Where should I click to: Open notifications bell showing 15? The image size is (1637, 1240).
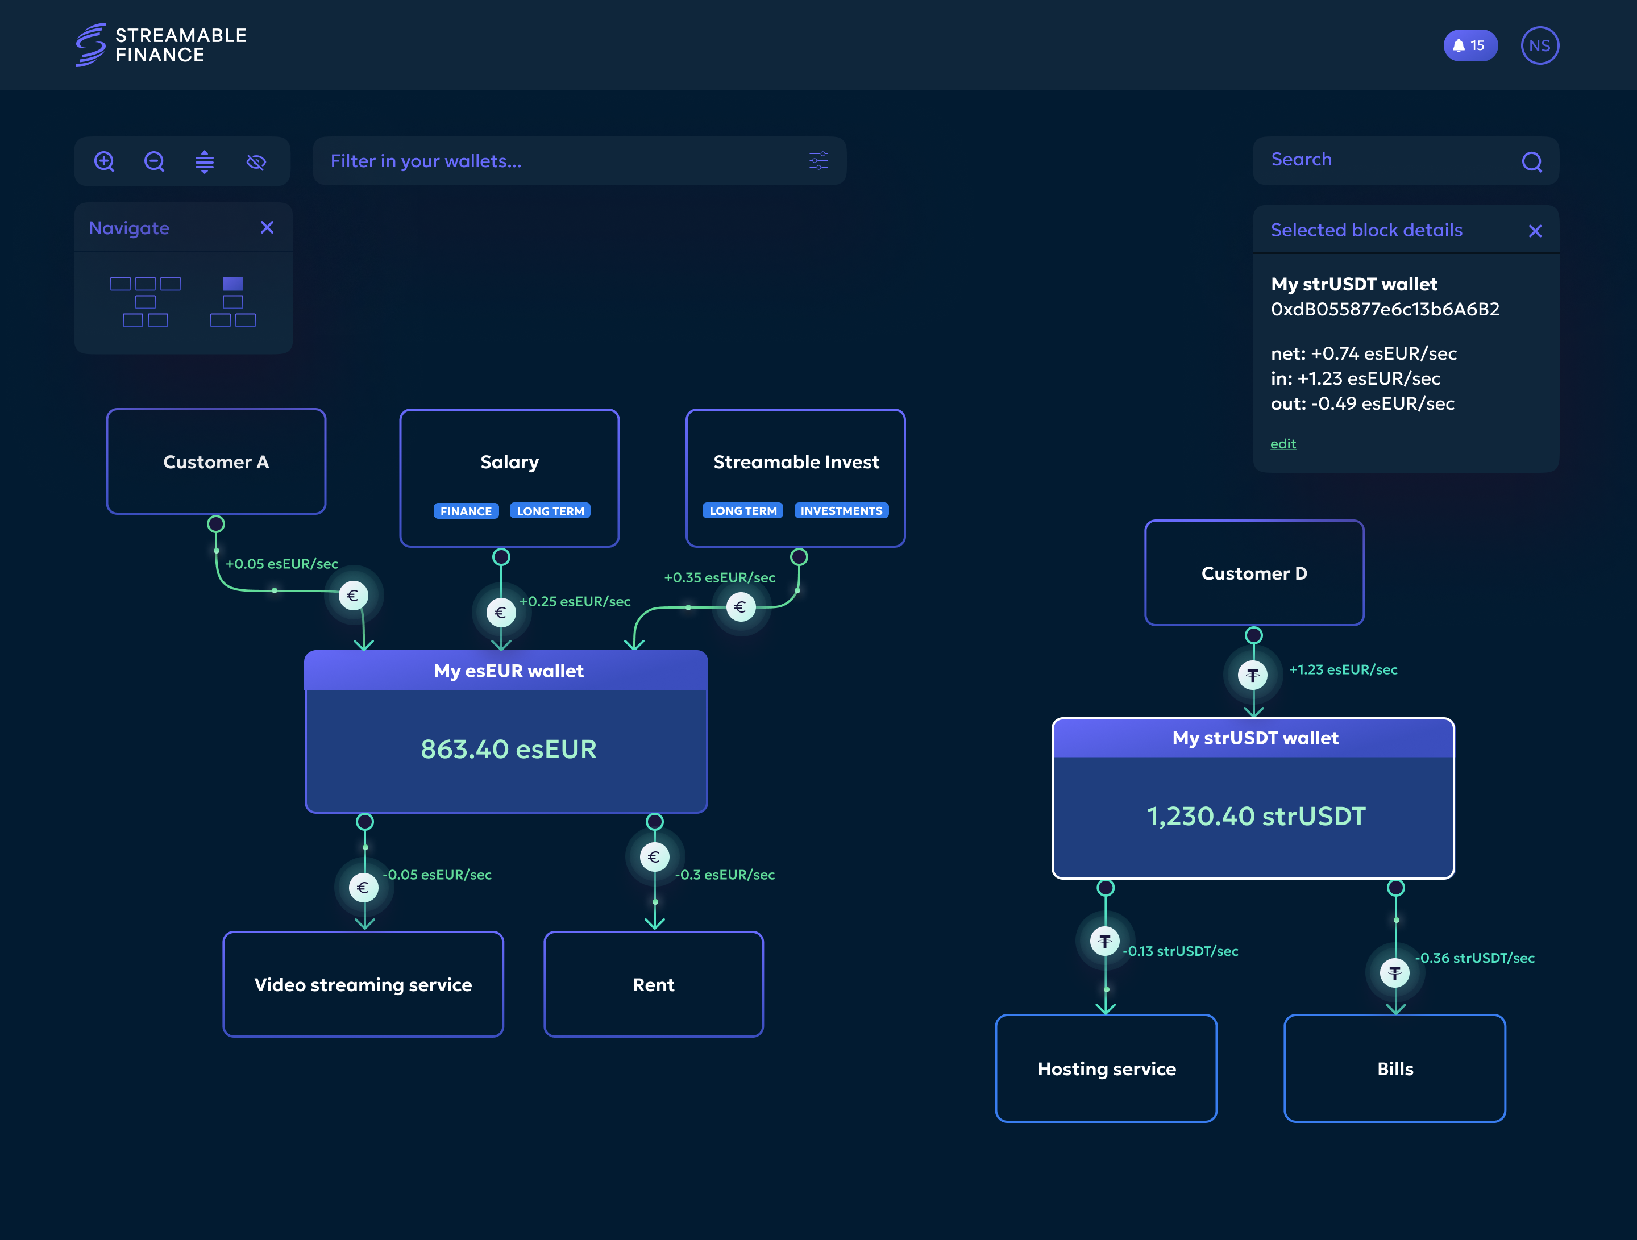[x=1470, y=46]
